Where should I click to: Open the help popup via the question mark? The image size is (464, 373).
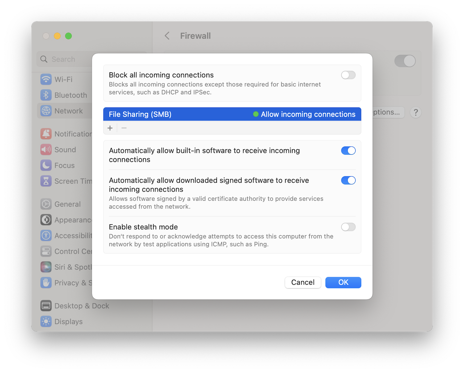click(x=415, y=112)
